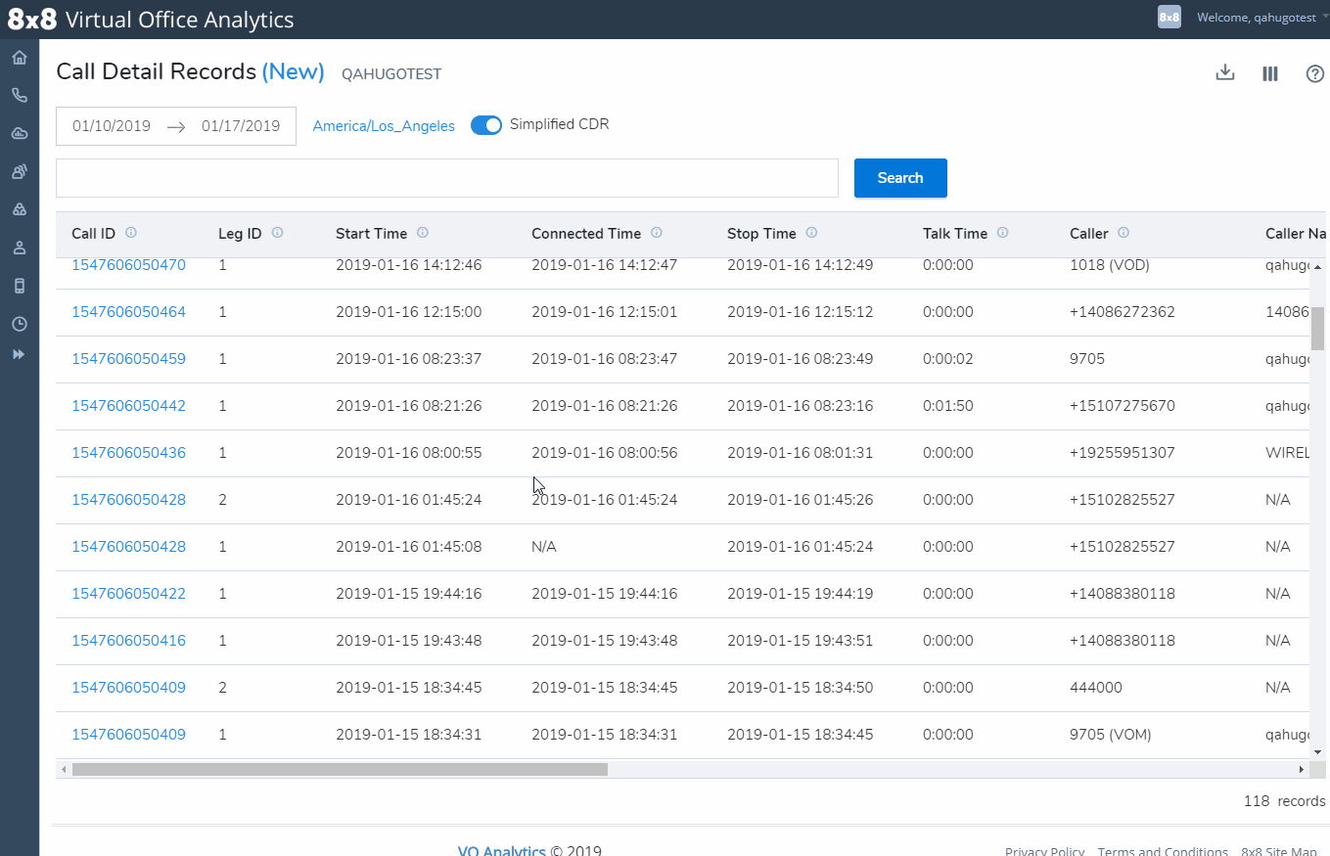Select the caller cell 9705 (VOM)

click(x=1111, y=735)
